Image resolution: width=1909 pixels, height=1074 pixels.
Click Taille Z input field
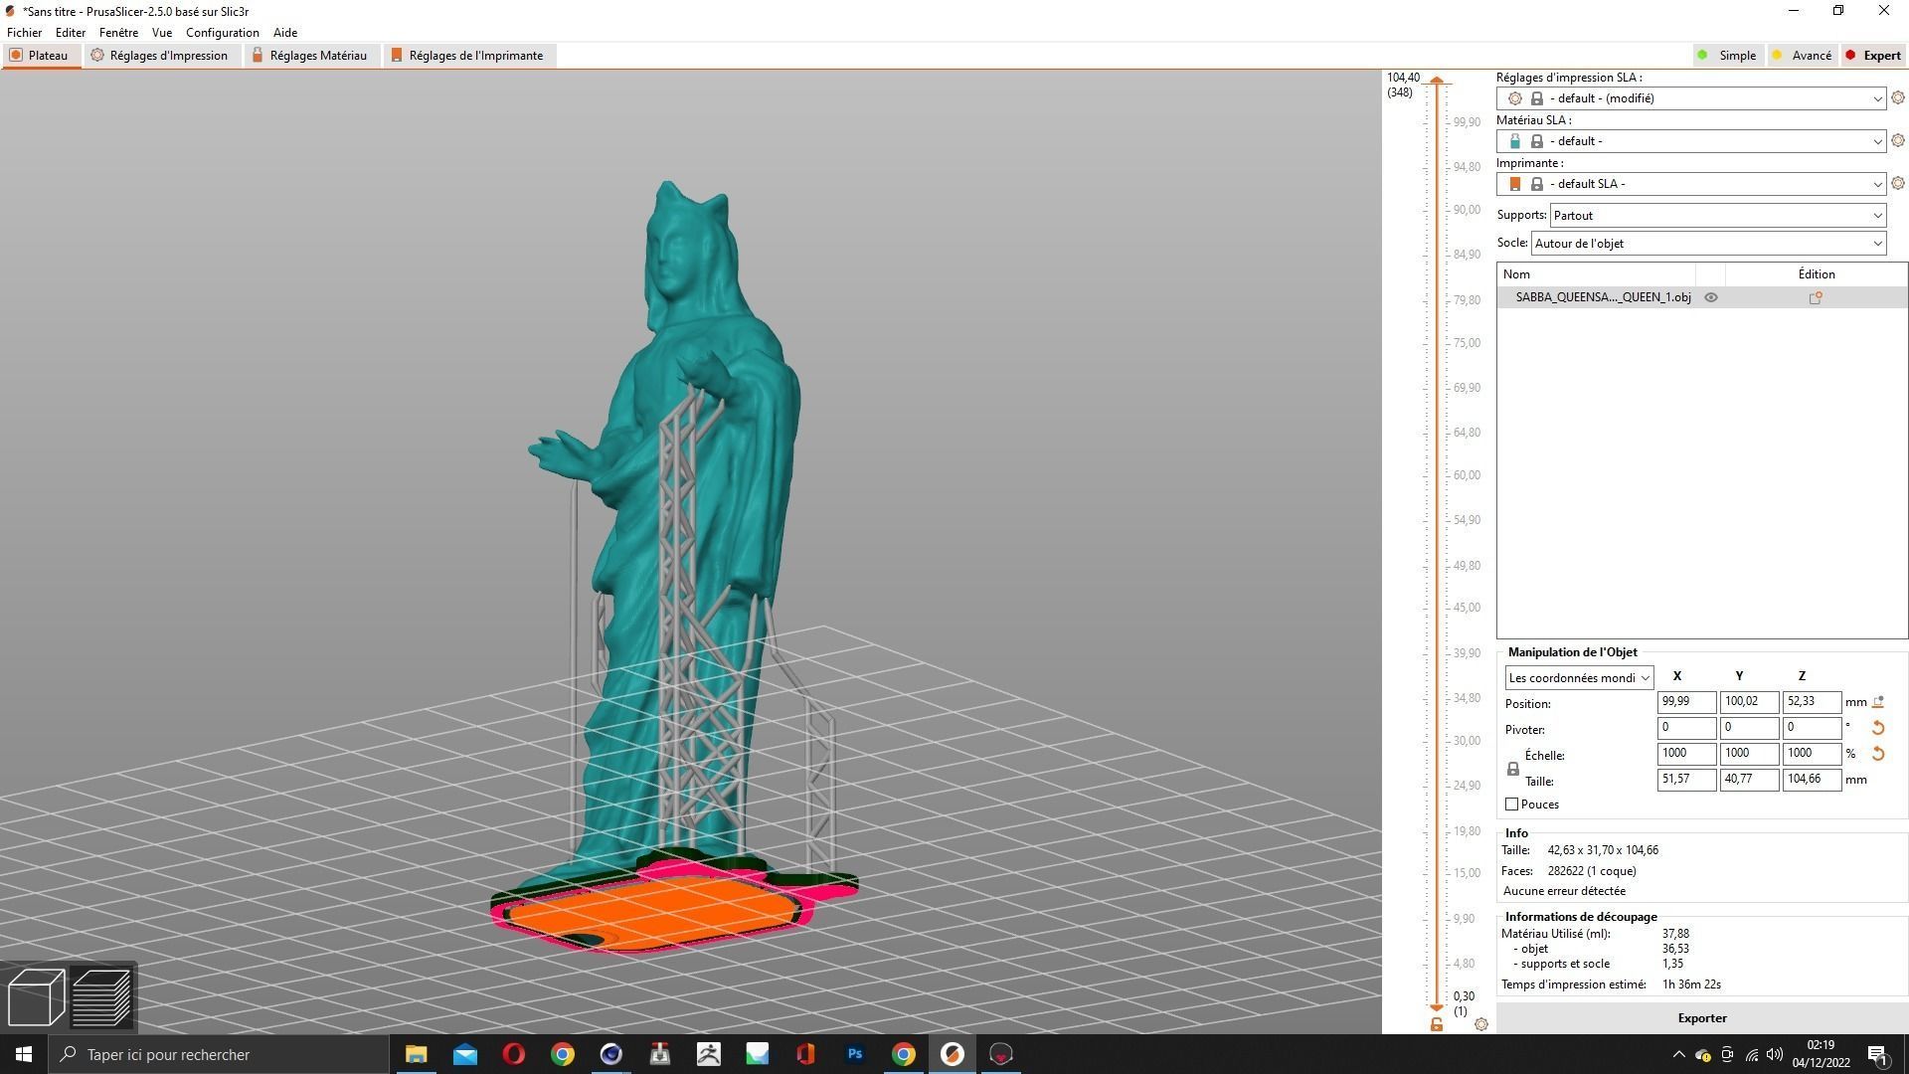coord(1812,780)
